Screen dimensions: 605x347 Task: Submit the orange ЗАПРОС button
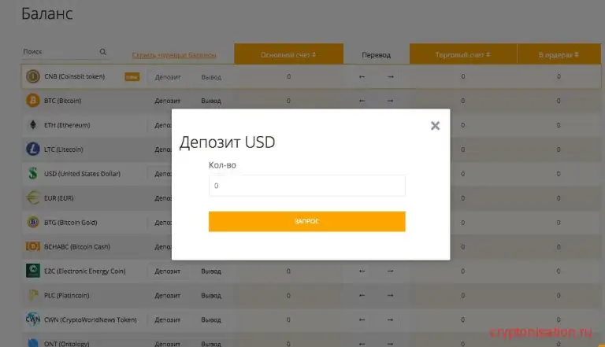tap(306, 221)
